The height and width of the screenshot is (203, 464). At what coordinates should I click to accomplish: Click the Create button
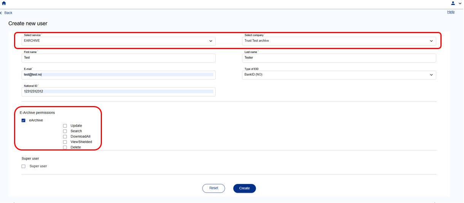(x=244, y=188)
